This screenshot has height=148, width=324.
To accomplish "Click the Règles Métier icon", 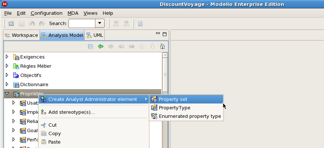I will (x=16, y=66).
